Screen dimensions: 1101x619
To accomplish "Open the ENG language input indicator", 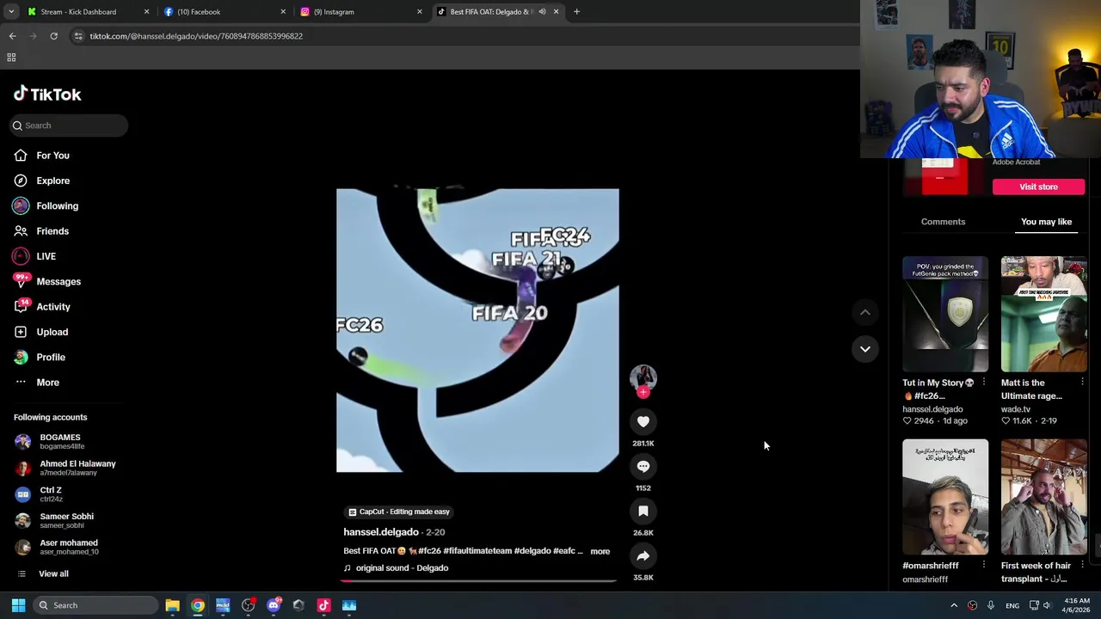I will 1013,605.
